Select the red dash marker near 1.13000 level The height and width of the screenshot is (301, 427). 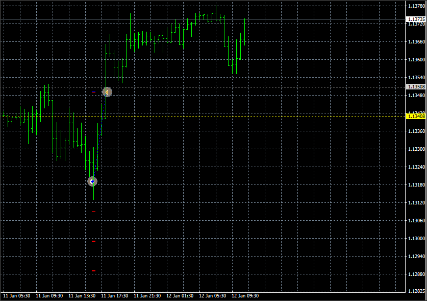(x=94, y=241)
